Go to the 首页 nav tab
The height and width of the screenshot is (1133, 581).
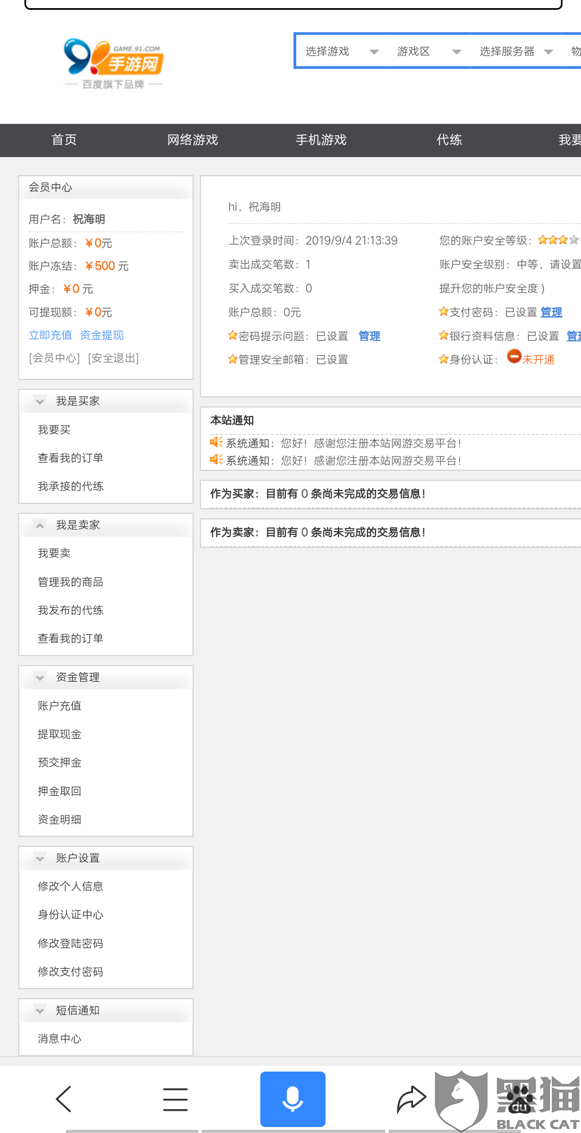pyautogui.click(x=64, y=140)
